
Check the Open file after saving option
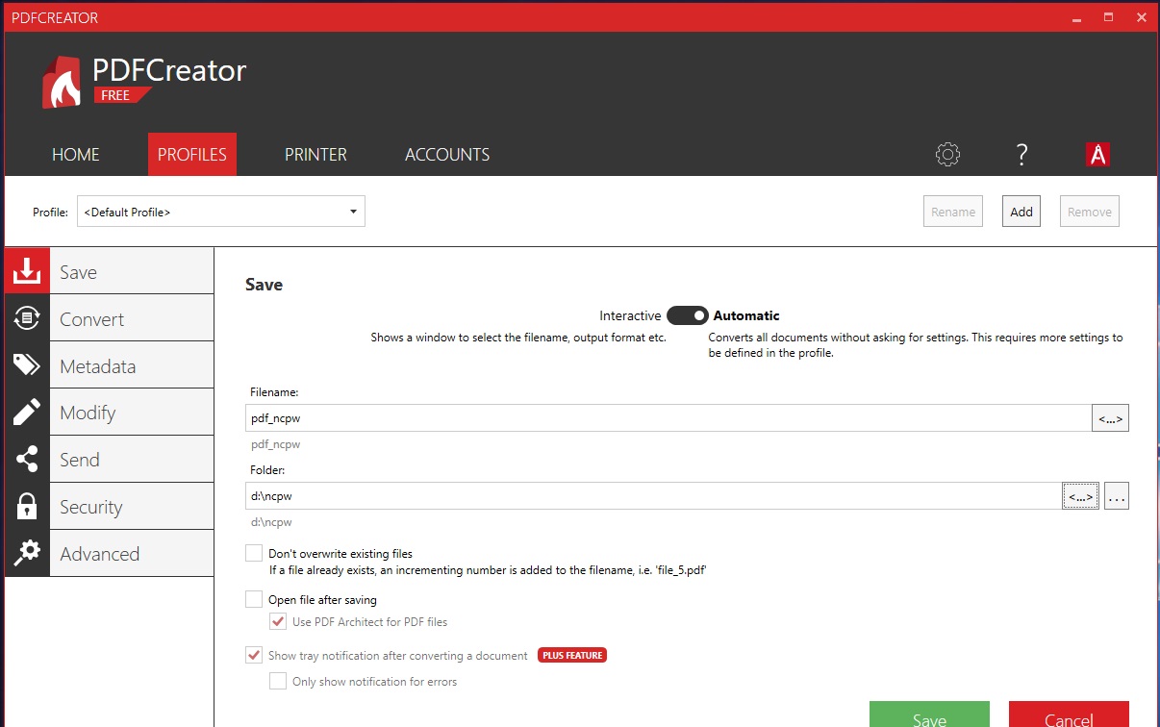254,599
